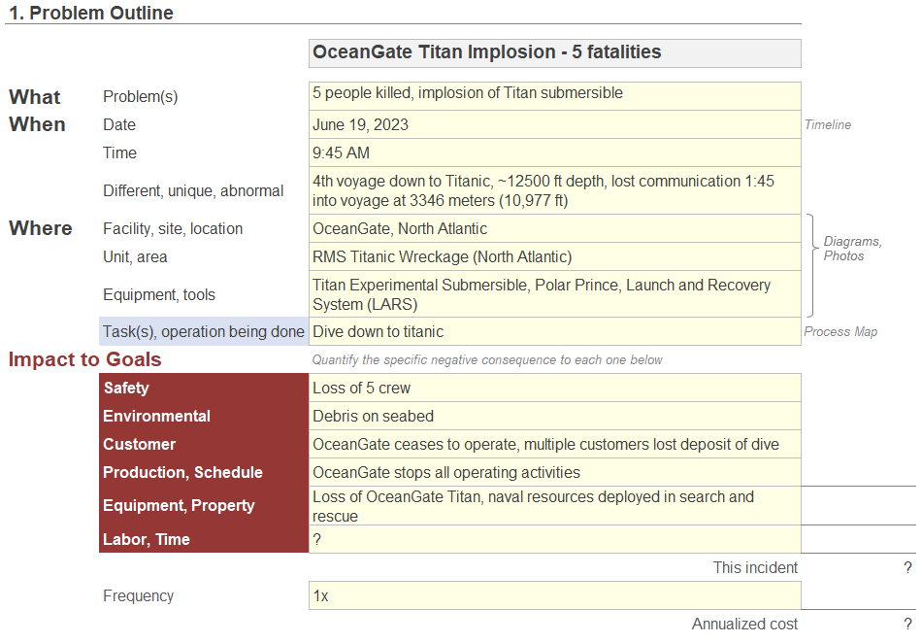
Task: Click the Production, Schedule impact cell
Action: pyautogui.click(x=554, y=472)
